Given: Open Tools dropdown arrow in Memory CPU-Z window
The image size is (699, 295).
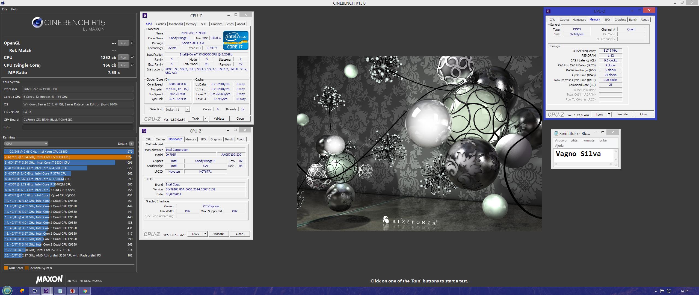Looking at the screenshot, I should [609, 114].
